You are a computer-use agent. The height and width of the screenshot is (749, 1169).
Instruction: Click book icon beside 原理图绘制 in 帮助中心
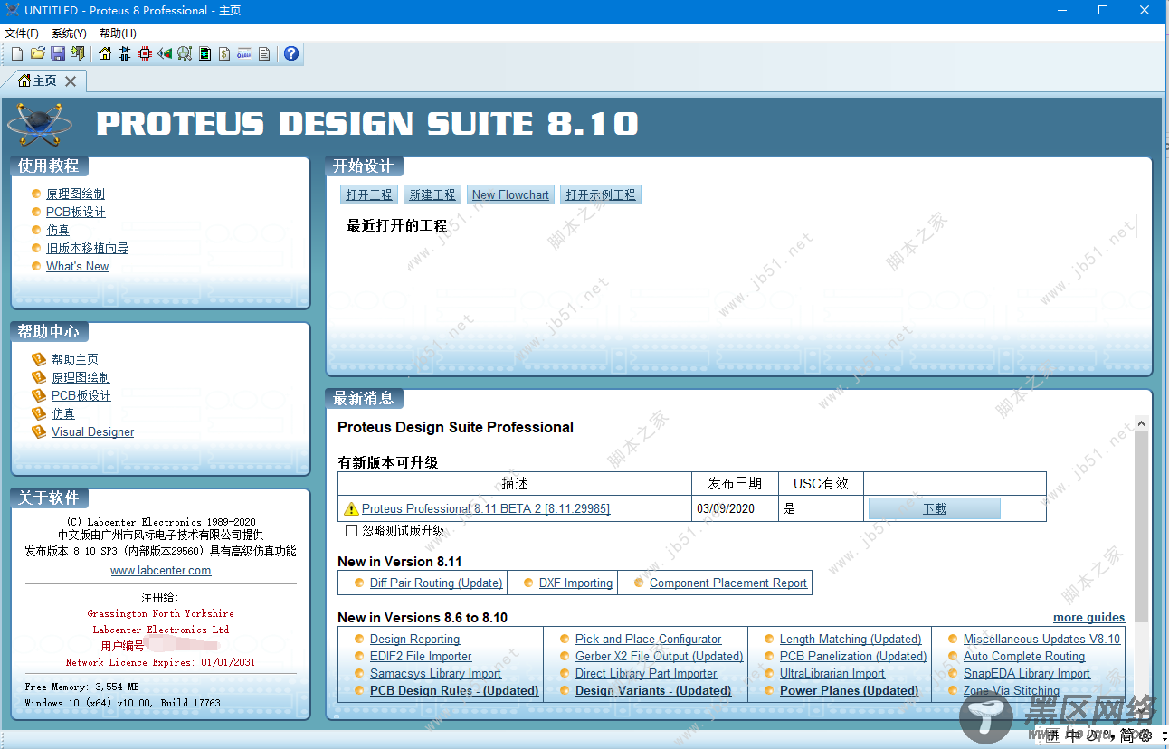click(x=38, y=377)
